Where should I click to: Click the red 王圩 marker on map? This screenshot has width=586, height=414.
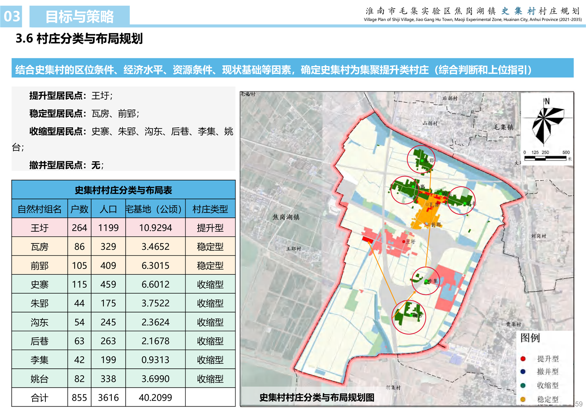404,242
